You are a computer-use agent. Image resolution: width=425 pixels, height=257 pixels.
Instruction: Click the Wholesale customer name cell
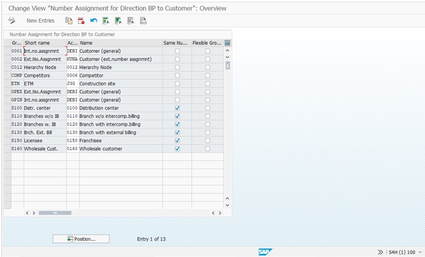pyautogui.click(x=121, y=149)
